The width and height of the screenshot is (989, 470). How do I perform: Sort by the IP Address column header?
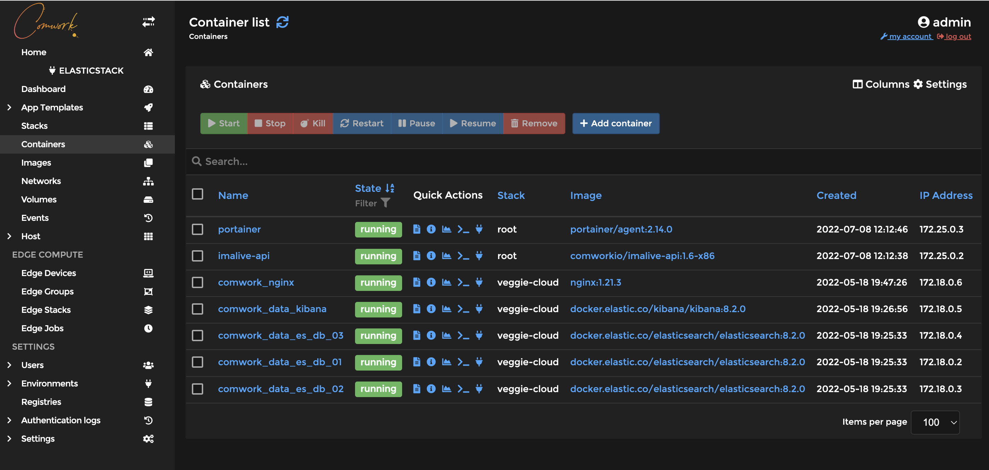pos(945,195)
